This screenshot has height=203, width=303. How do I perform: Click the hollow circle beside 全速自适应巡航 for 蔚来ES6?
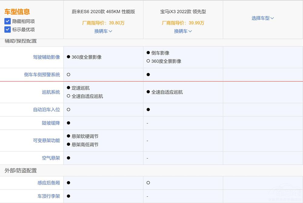coord(68,96)
